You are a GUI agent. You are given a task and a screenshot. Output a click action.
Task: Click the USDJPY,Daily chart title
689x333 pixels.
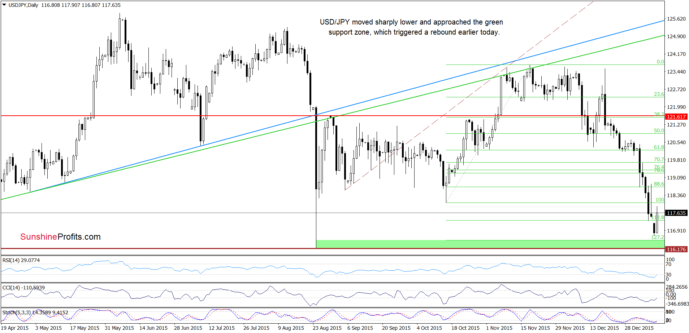point(23,5)
